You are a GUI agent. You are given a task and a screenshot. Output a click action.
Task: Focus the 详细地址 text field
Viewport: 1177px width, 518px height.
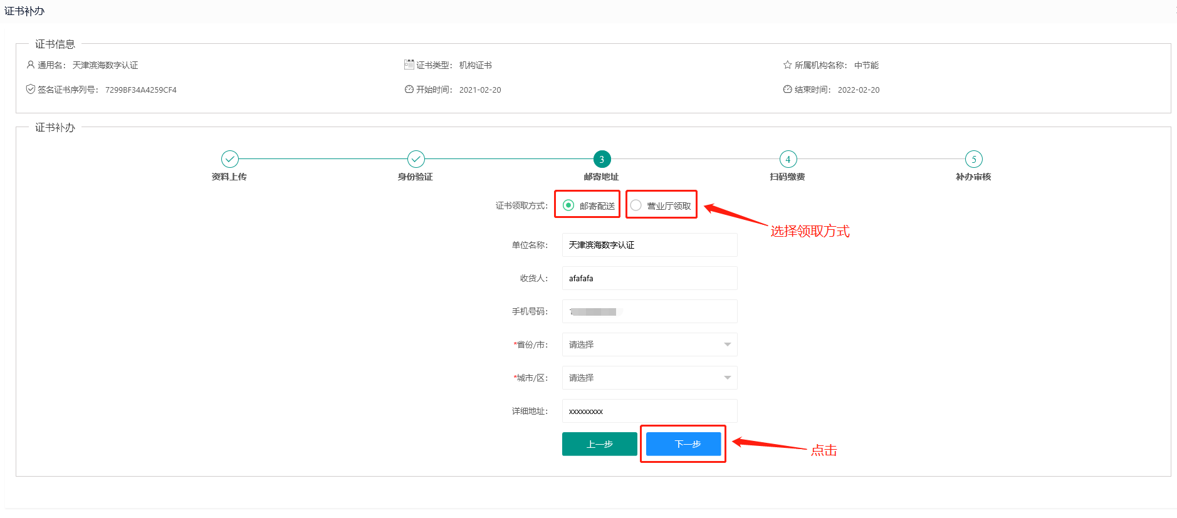pos(649,411)
